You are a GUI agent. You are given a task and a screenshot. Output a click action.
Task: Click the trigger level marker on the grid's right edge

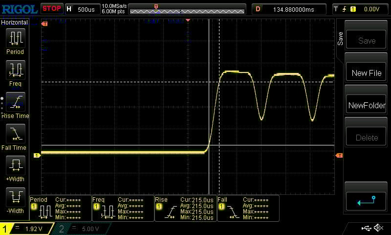click(x=339, y=156)
